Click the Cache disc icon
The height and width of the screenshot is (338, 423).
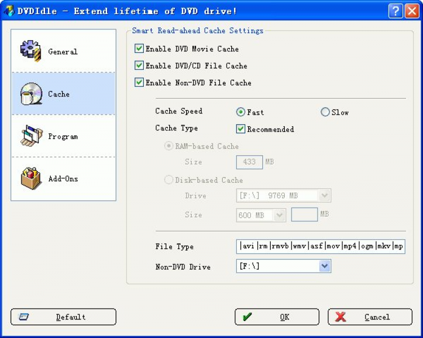coord(31,94)
